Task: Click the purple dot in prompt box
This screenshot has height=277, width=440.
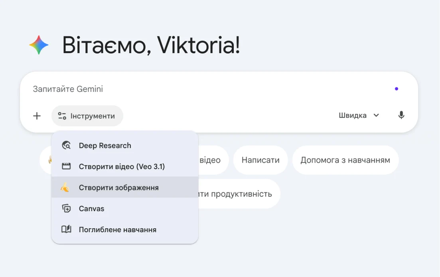Action: 396,89
